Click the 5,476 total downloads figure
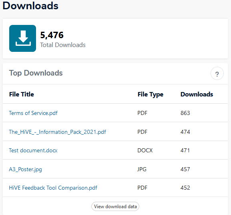 52,35
